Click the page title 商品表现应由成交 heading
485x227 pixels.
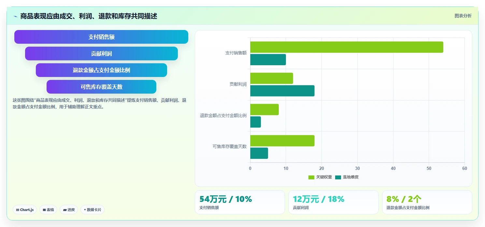click(89, 16)
